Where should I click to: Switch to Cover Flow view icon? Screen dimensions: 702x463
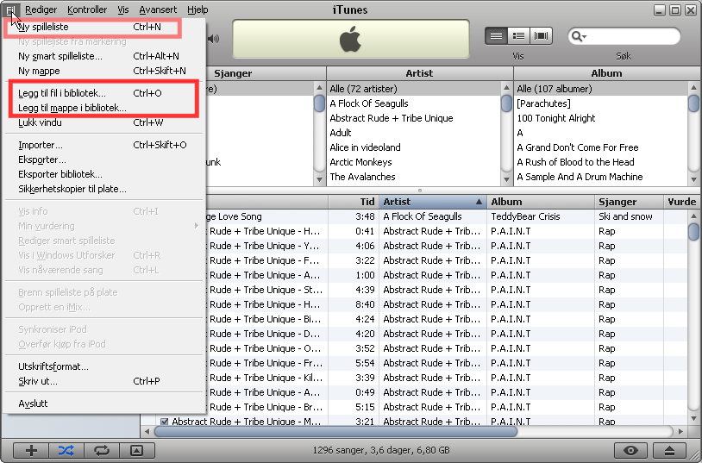pyautogui.click(x=541, y=36)
